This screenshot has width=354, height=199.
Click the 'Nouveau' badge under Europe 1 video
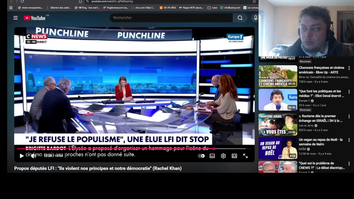305,110
